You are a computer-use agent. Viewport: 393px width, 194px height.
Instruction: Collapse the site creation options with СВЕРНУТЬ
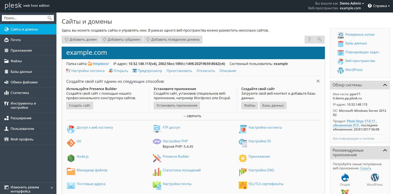(x=192, y=116)
